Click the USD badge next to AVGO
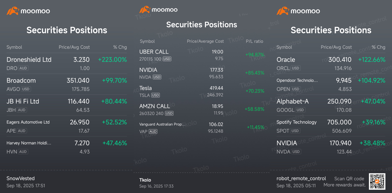The height and width of the screenshot is (193, 392). coord(26,89)
